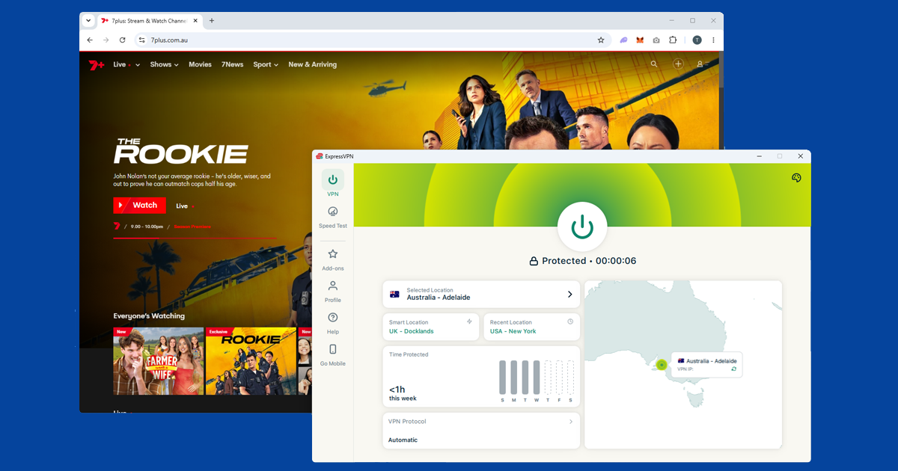The width and height of the screenshot is (898, 471).
Task: Click the Everyone's Watching heading
Action: click(149, 316)
